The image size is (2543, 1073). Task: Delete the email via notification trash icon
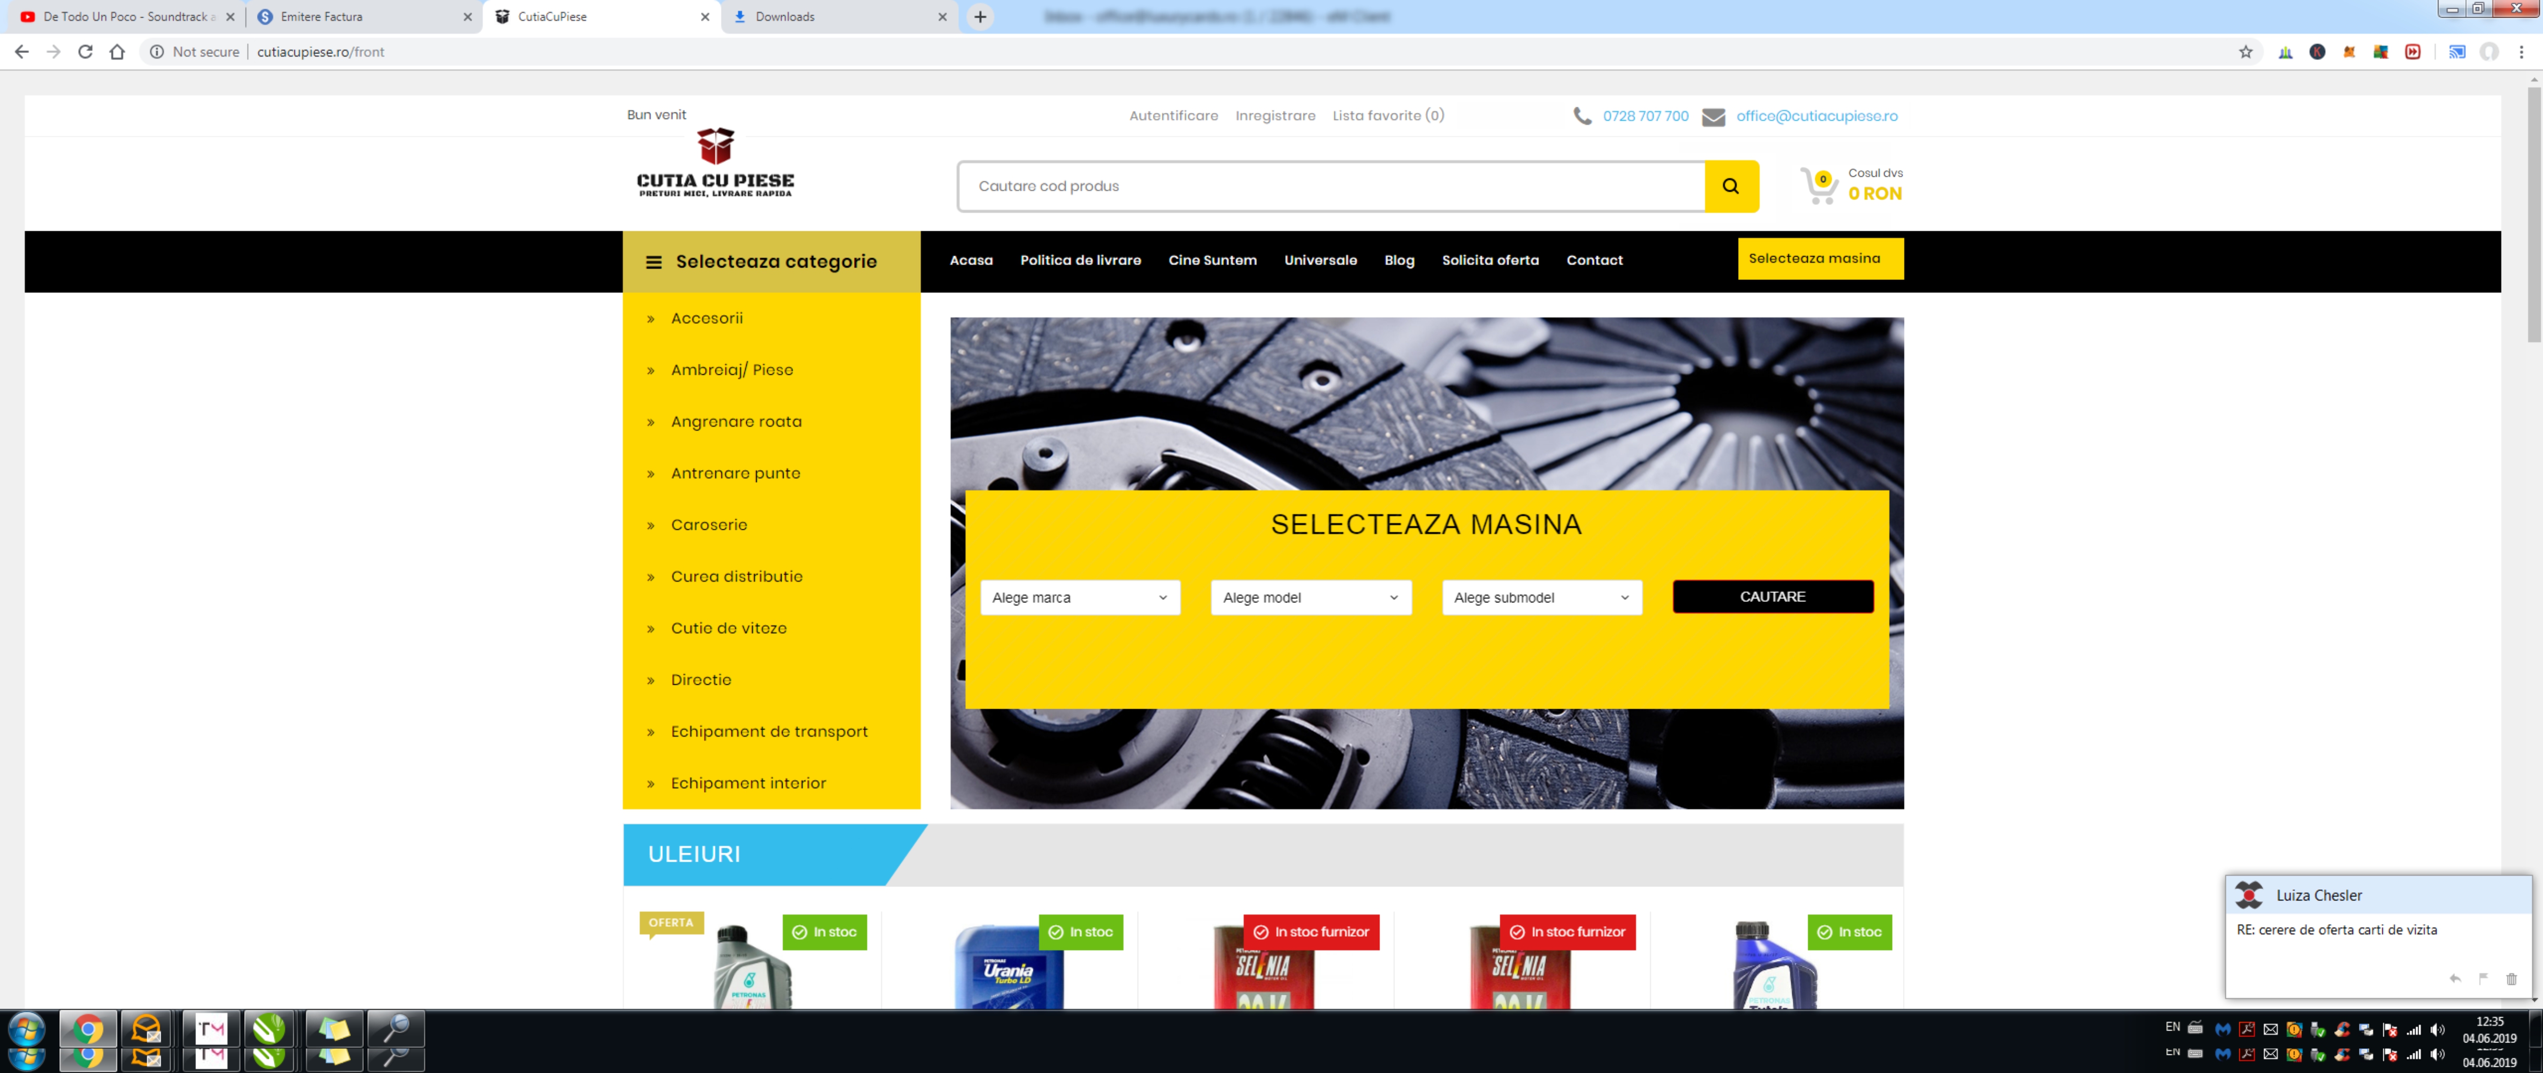click(2512, 978)
